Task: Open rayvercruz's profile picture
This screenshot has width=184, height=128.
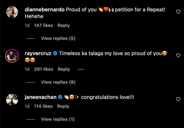Action: [12, 56]
